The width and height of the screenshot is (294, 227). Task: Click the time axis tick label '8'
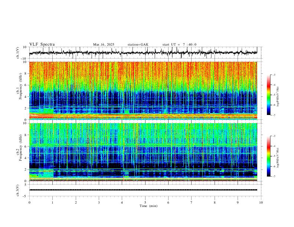coord(215,203)
